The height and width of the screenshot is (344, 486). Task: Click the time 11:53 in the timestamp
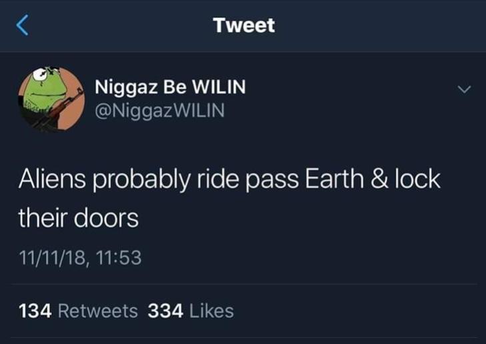click(119, 258)
